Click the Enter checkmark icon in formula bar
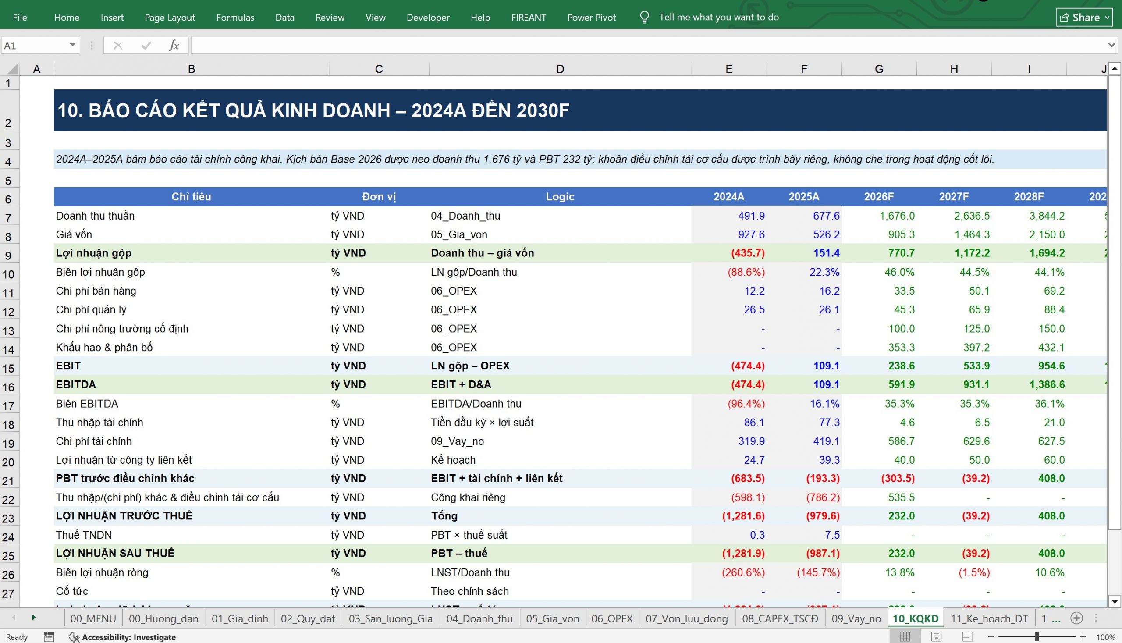The image size is (1122, 643). tap(146, 45)
